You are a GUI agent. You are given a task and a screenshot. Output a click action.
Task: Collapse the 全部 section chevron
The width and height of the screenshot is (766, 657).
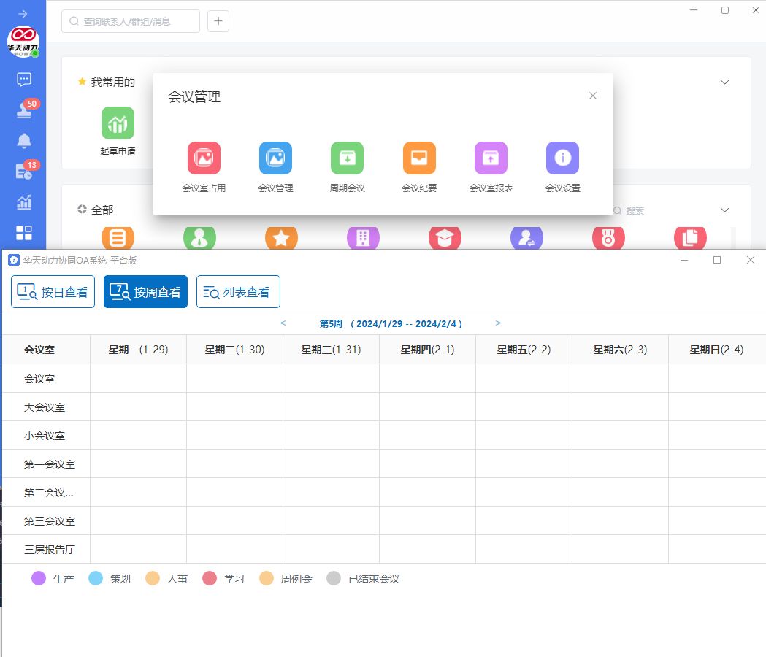coord(724,210)
